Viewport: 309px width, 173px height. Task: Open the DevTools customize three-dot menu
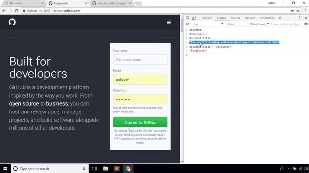pos(299,18)
